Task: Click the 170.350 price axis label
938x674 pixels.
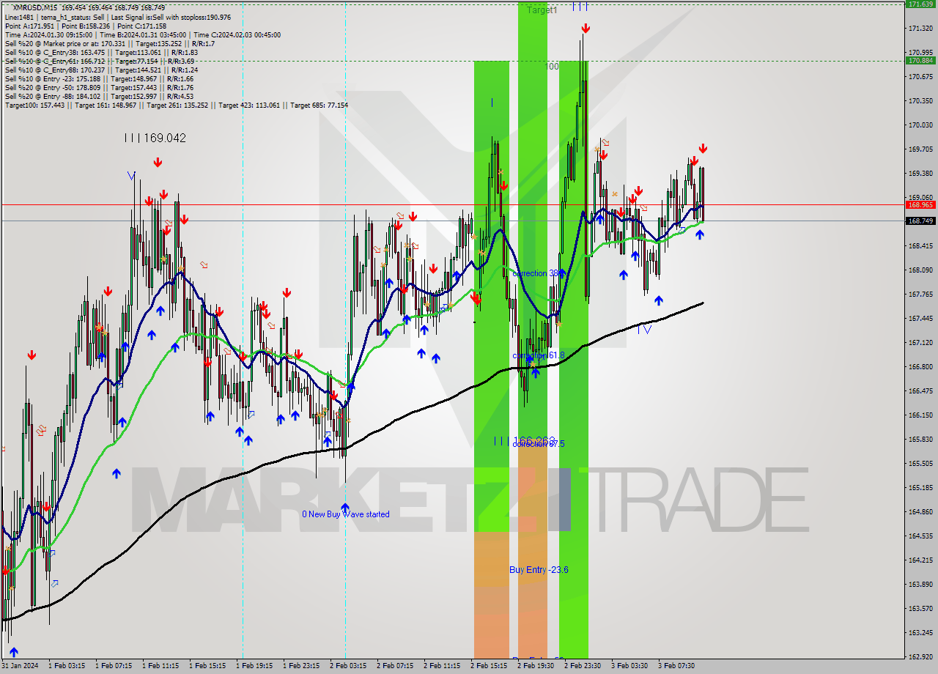Action: 920,101
